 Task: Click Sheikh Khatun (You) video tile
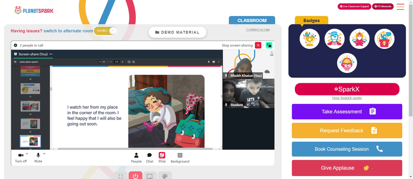[x=249, y=64]
